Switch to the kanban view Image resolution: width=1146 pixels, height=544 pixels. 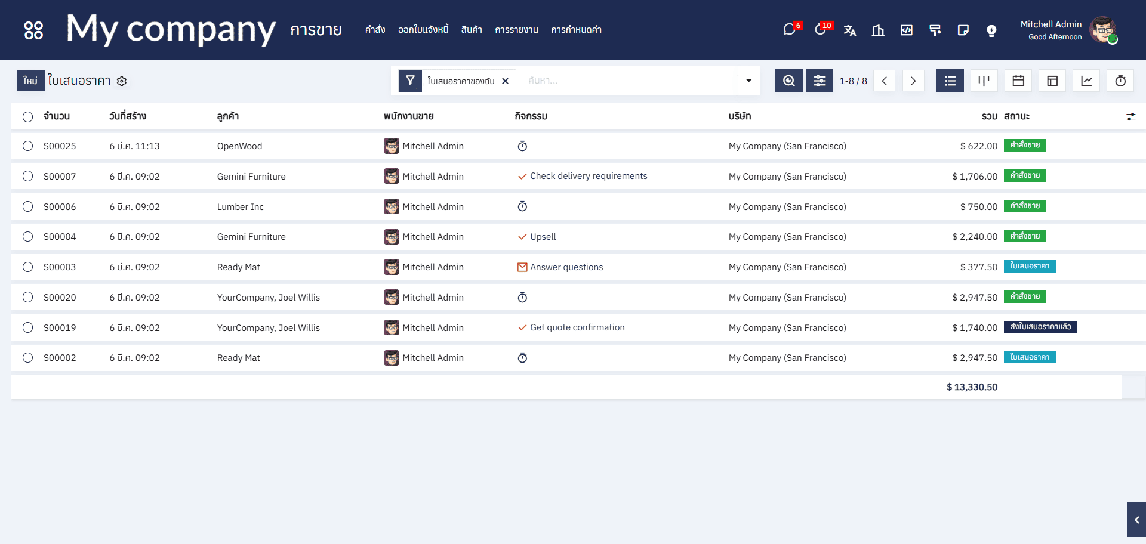(984, 81)
